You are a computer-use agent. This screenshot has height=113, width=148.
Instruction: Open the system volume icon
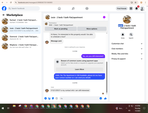[129, 111]
